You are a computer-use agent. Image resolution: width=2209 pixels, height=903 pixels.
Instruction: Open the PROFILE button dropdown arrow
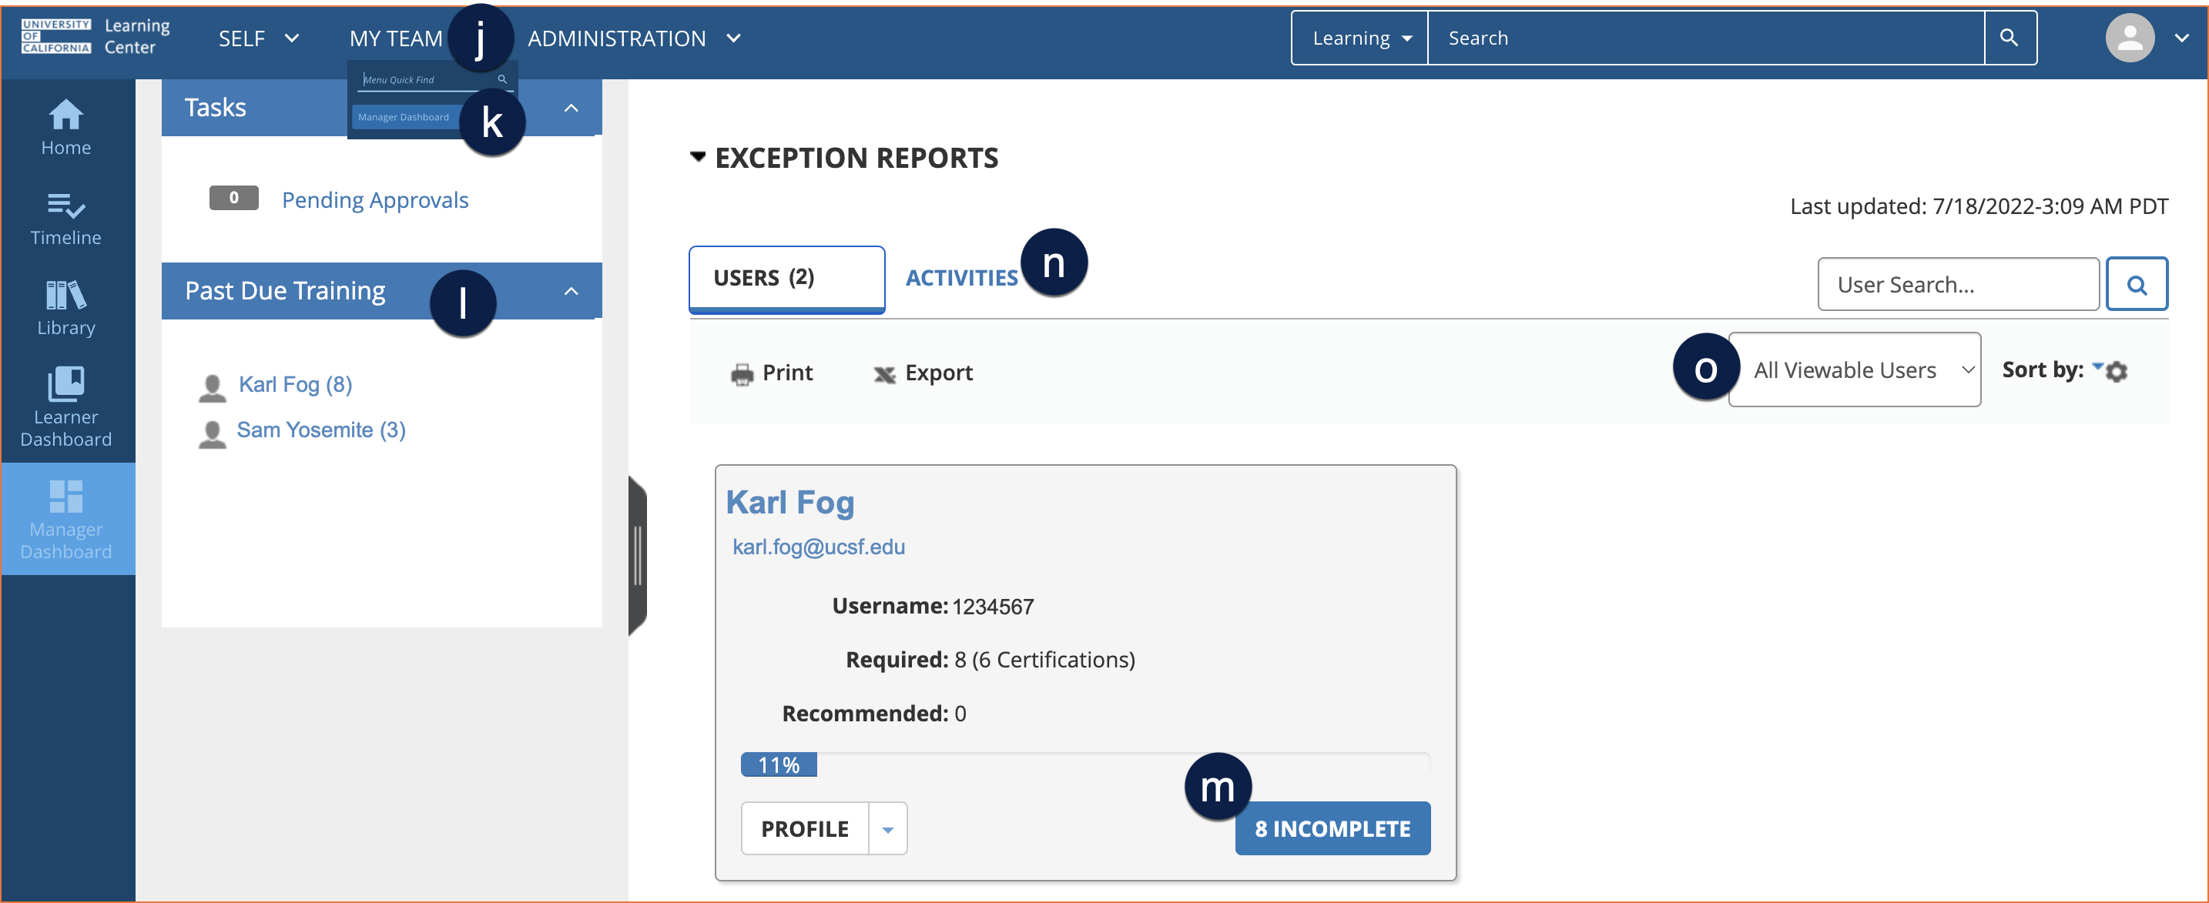coord(888,828)
